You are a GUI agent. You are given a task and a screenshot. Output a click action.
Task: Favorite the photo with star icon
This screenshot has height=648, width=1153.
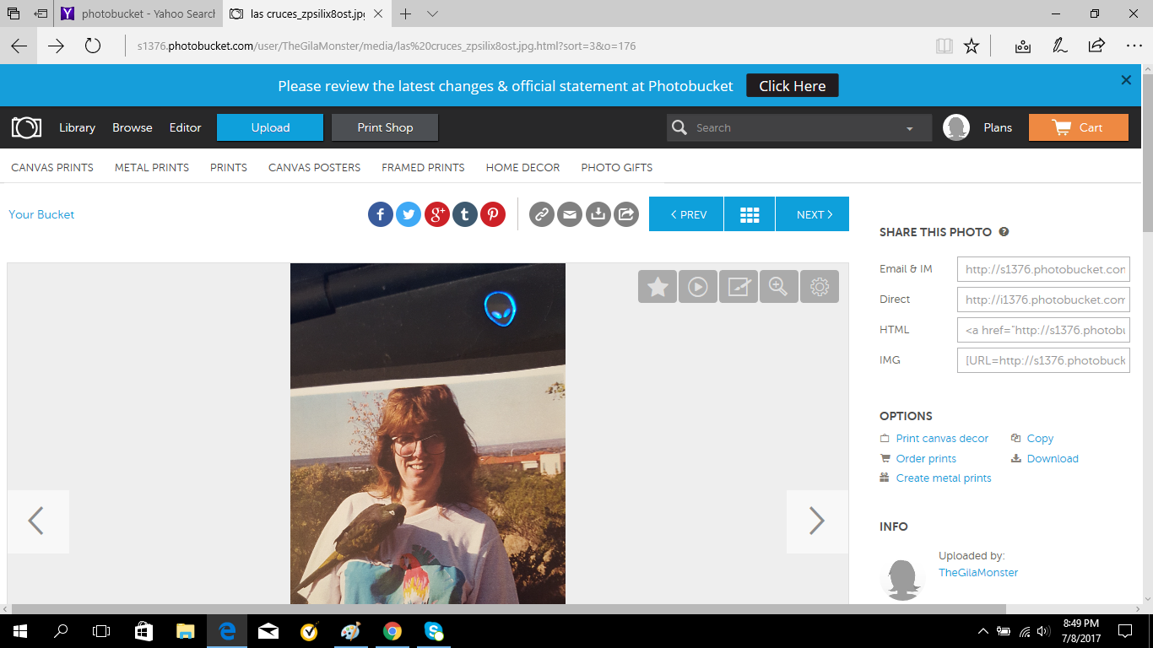[658, 287]
